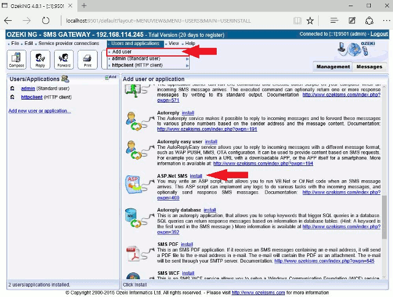Switch to Management tab
The width and height of the screenshot is (393, 297).
[x=333, y=67]
